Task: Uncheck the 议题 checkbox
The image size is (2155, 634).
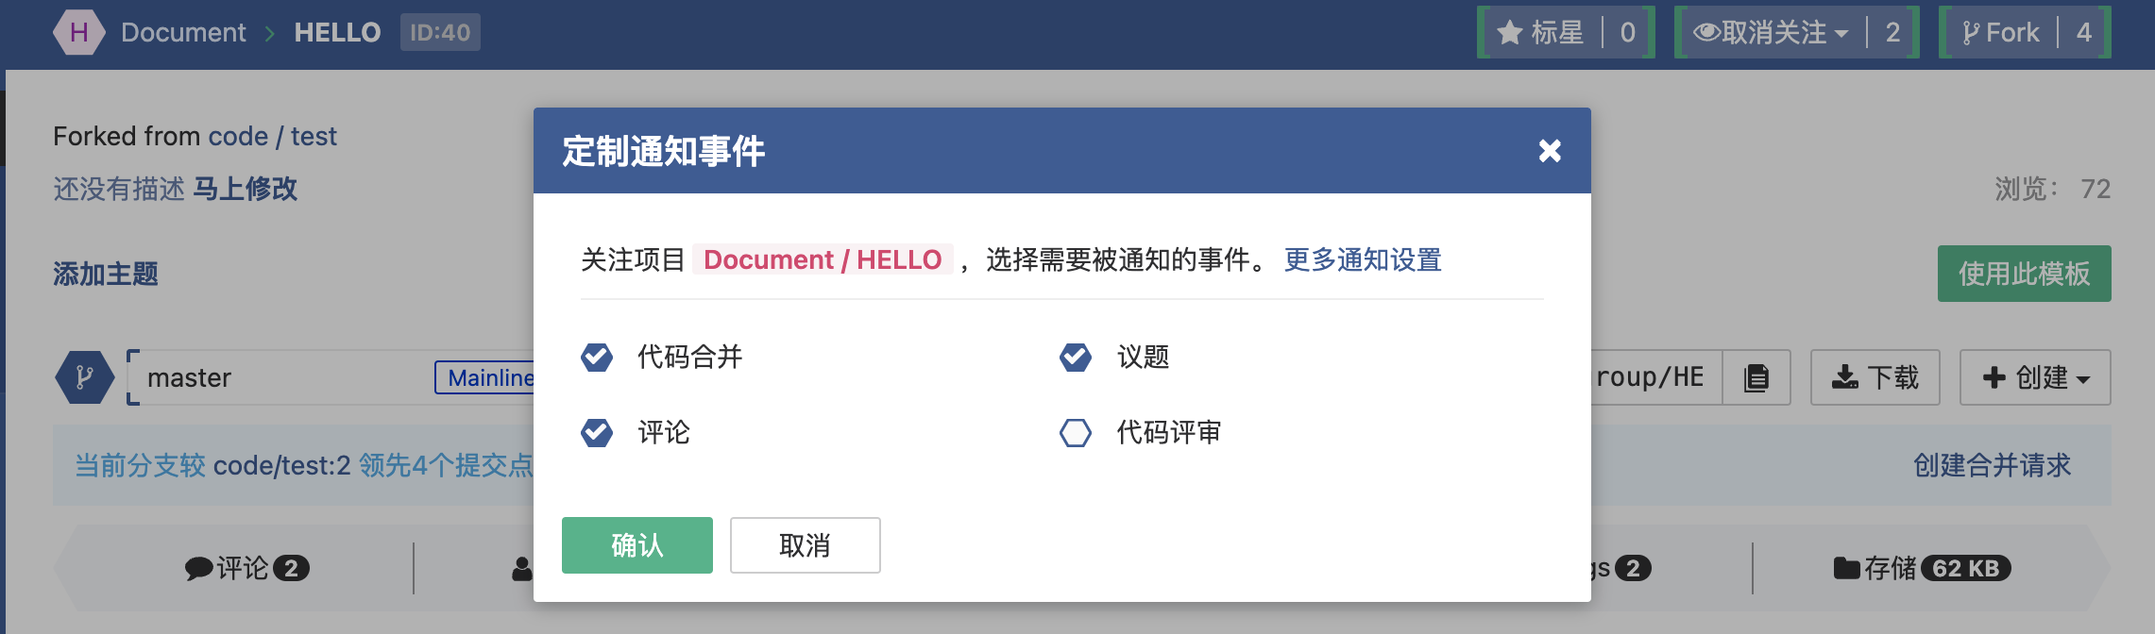Action: [1076, 358]
